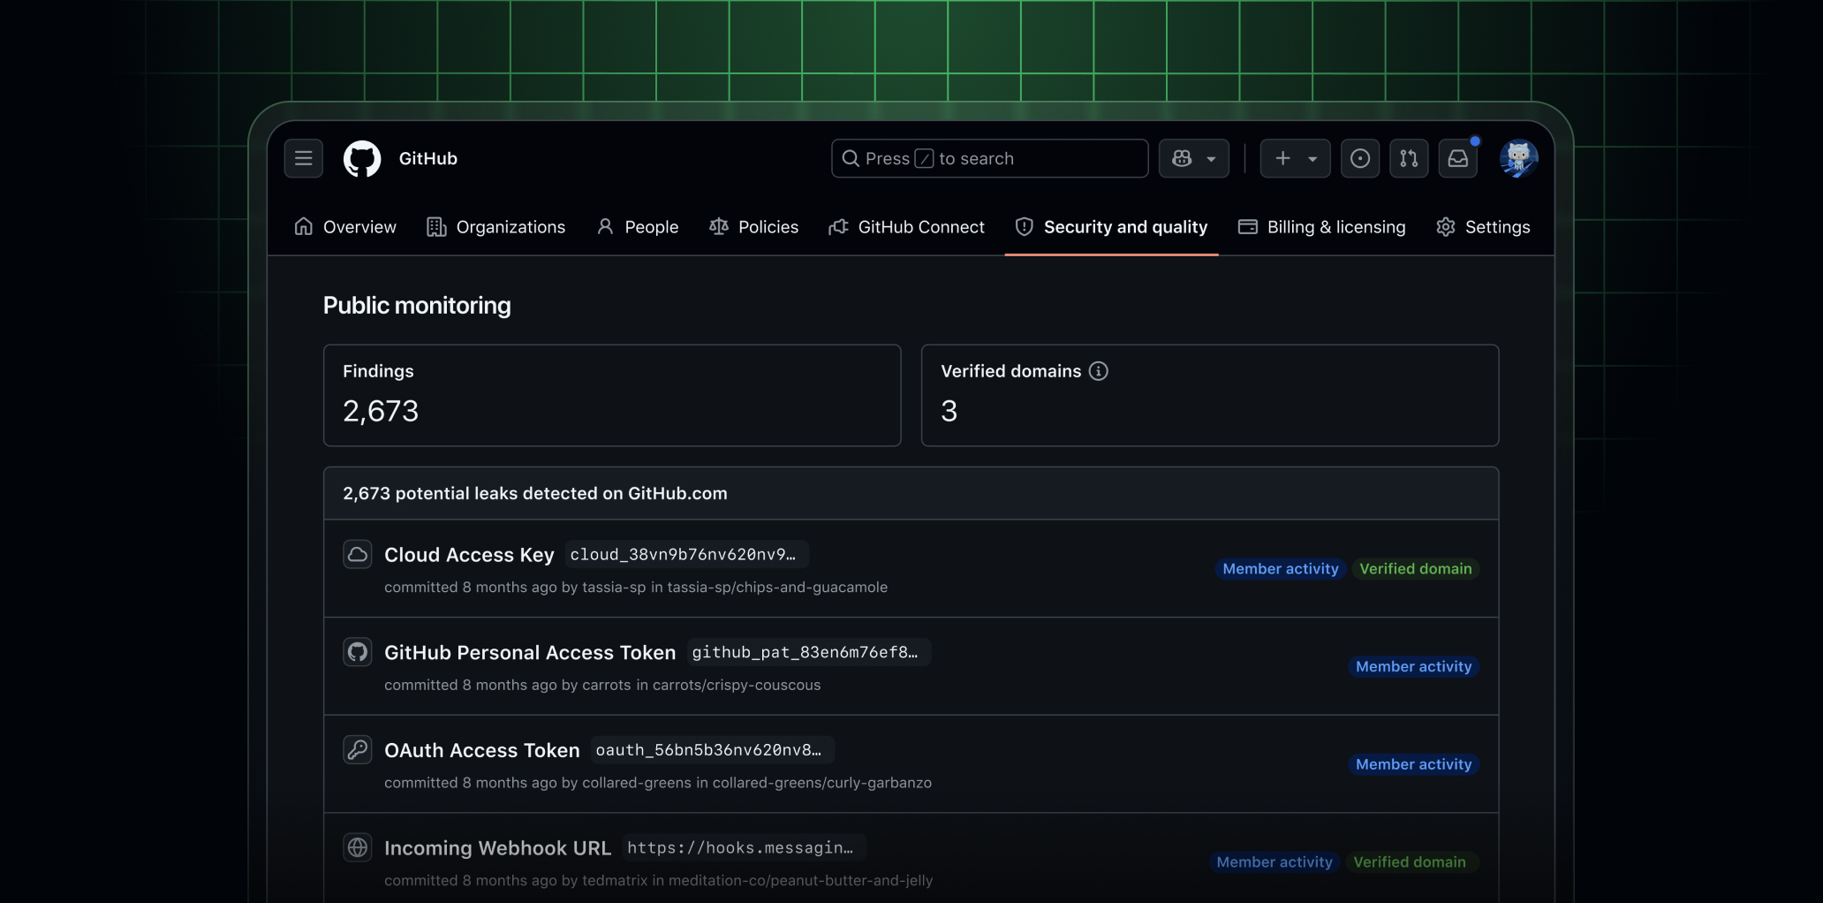The height and width of the screenshot is (903, 1823).
Task: Click the Billing credit card icon
Action: pos(1248,227)
